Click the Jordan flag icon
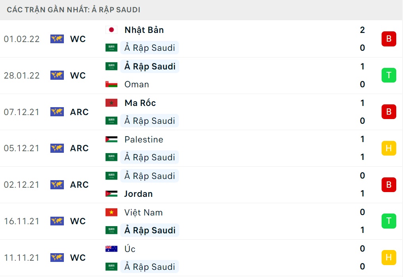Viewport: 403px width, 277px height. point(111,194)
